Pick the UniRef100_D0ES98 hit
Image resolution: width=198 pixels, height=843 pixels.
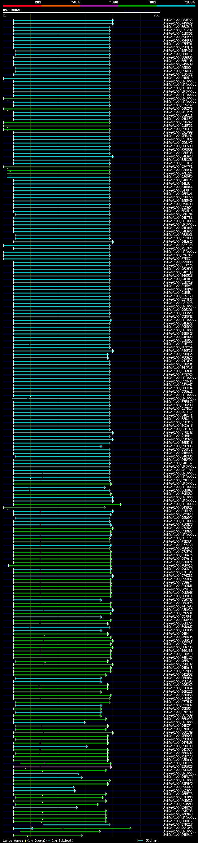[178, 146]
